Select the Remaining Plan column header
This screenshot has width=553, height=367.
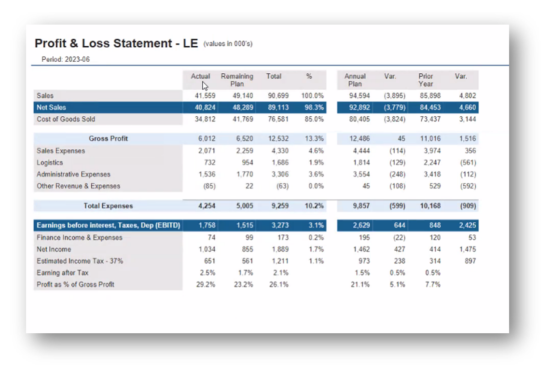tap(237, 80)
